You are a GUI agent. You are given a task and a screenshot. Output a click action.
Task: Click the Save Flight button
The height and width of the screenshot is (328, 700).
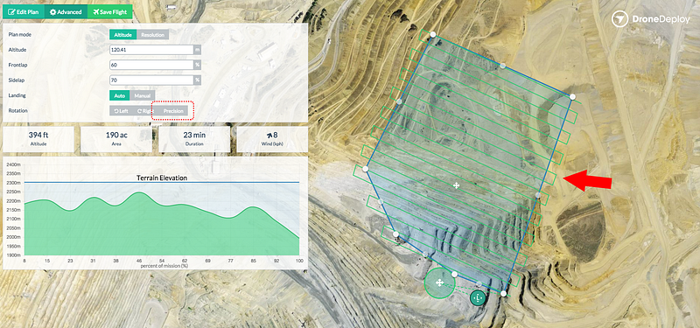point(110,12)
